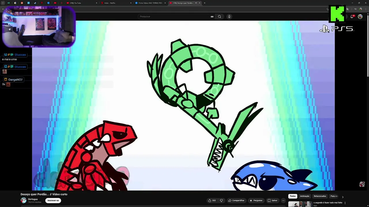The image size is (369, 207).
Task: Switch to the Prime Video tab
Action: [x=150, y=3]
